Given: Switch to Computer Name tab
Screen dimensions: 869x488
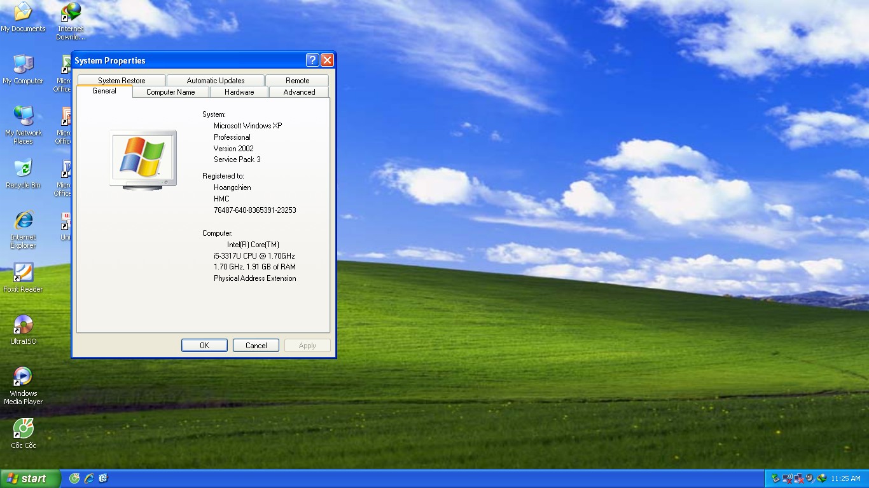Looking at the screenshot, I should point(170,92).
